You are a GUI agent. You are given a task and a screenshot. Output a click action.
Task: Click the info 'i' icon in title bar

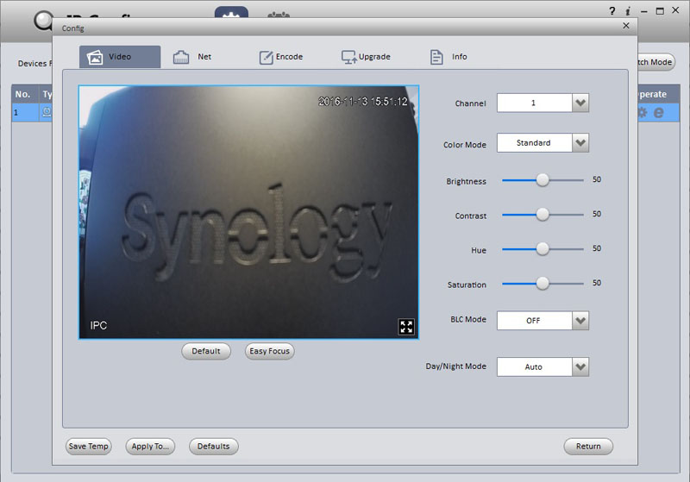(629, 10)
